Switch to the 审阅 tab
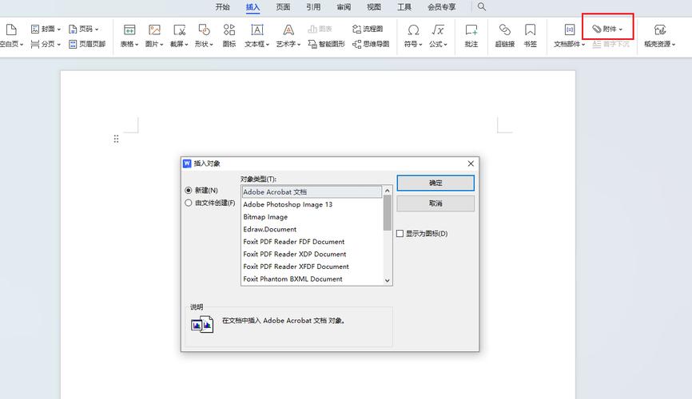Screen dimensions: 692x399 (x=344, y=7)
